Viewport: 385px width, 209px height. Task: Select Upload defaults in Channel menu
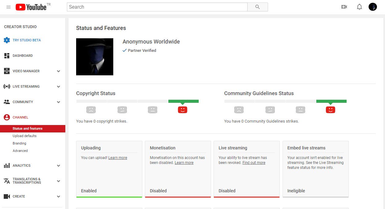coord(24,136)
